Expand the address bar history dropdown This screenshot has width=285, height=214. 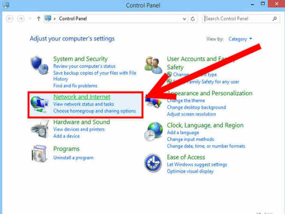(184, 19)
